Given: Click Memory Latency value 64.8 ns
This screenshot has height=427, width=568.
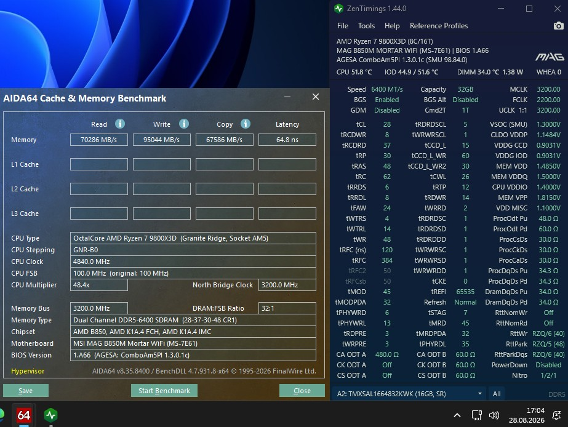Looking at the screenshot, I should pos(287,140).
